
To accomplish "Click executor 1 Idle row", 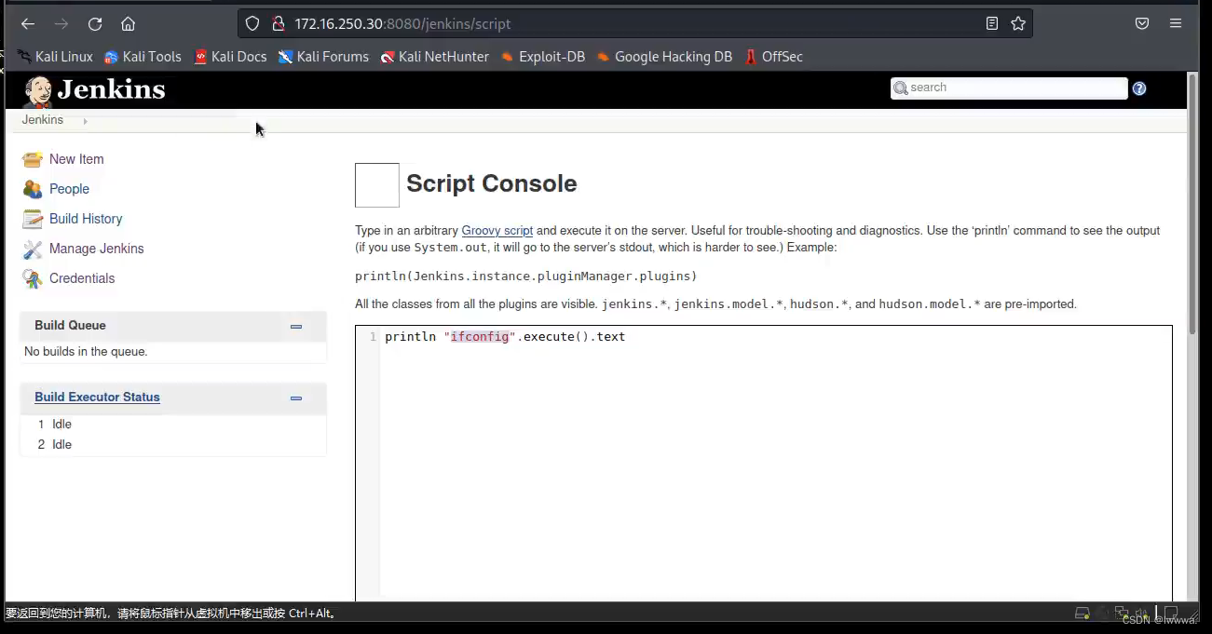I will 173,425.
